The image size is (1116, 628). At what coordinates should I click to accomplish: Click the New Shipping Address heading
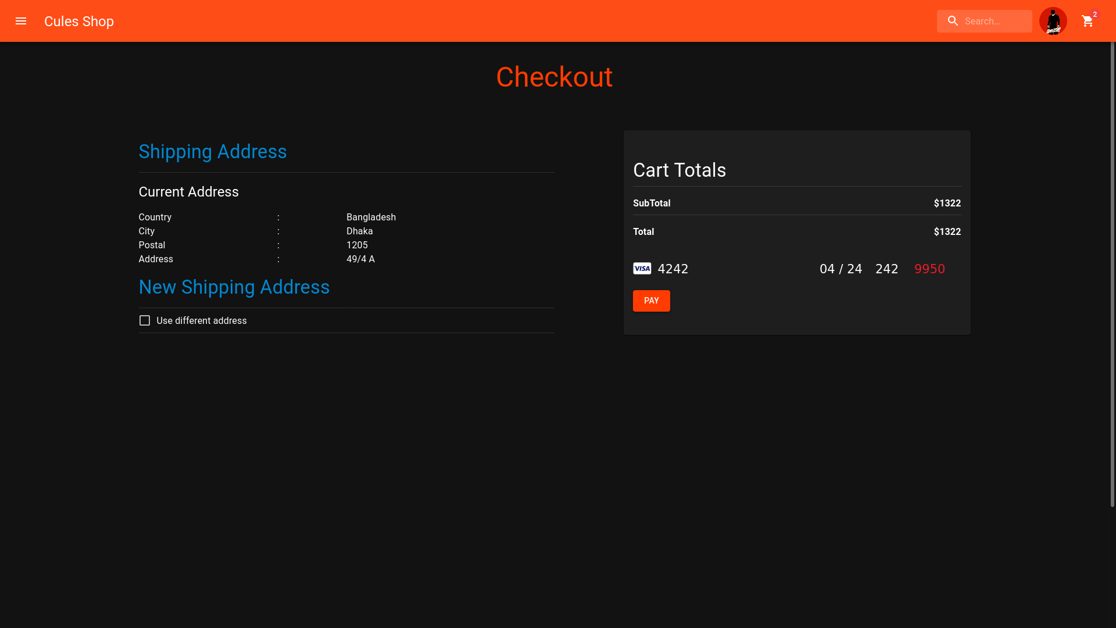[234, 287]
